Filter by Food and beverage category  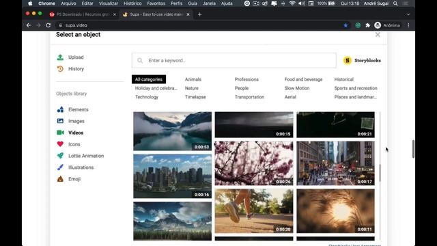303,79
